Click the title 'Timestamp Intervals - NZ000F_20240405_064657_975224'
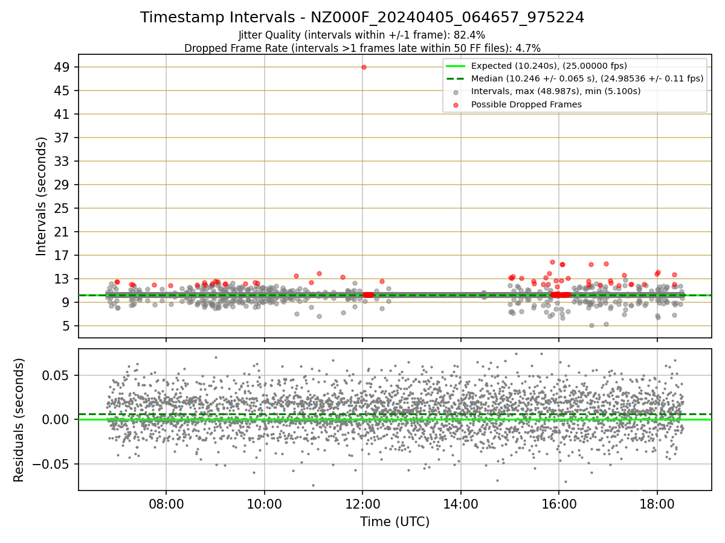The width and height of the screenshot is (725, 543). coord(362,17)
